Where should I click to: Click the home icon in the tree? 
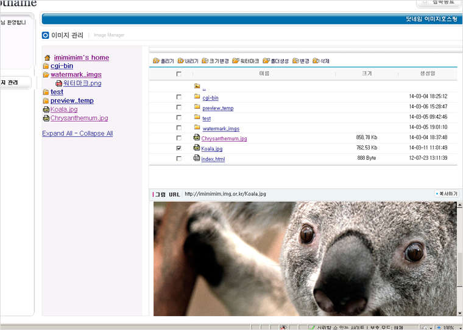point(47,58)
